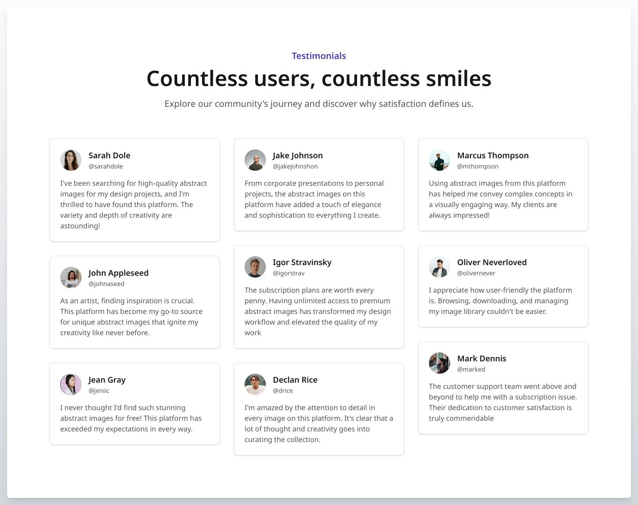Click the name Igor Stravinsky
Viewport: 638px width, 505px height.
tap(302, 262)
